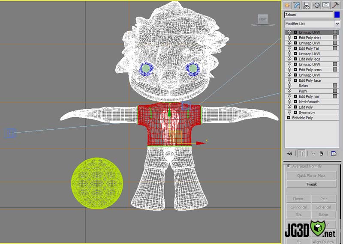Toggle lightbulb for Edit Poly legs modifier
The image size is (343, 244).
(290, 59)
